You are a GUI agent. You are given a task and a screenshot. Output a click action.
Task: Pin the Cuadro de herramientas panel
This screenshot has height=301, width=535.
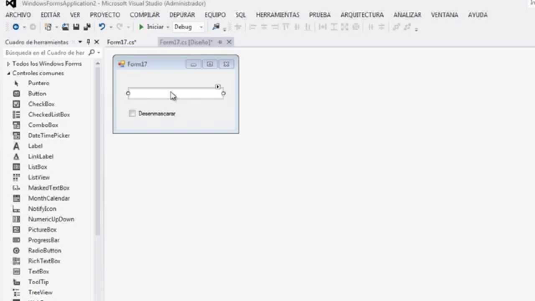(x=88, y=42)
